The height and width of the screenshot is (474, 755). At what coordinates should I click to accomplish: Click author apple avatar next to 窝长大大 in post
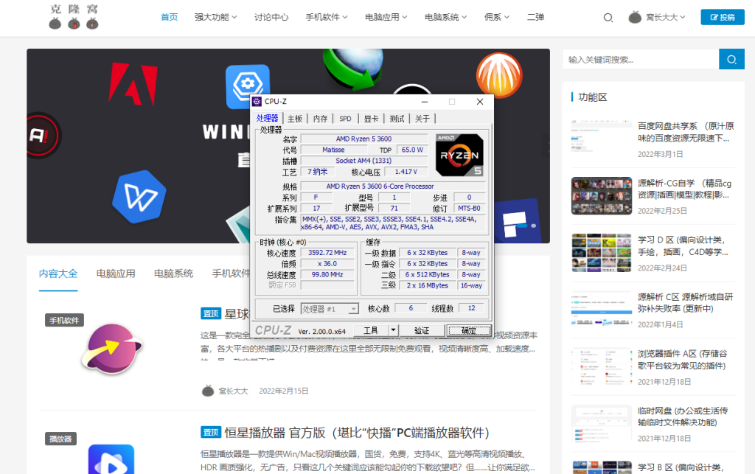point(207,390)
